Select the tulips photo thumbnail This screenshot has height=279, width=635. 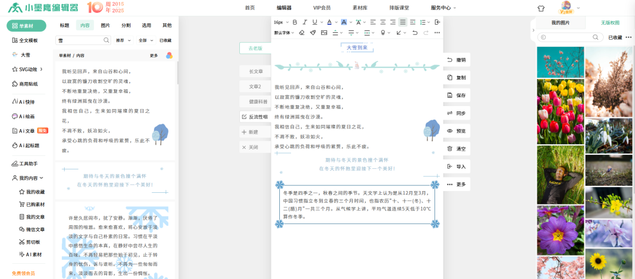click(x=560, y=111)
